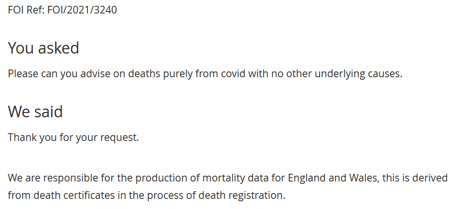
Task: Click the phrase "death registration"
Action: pos(241,195)
